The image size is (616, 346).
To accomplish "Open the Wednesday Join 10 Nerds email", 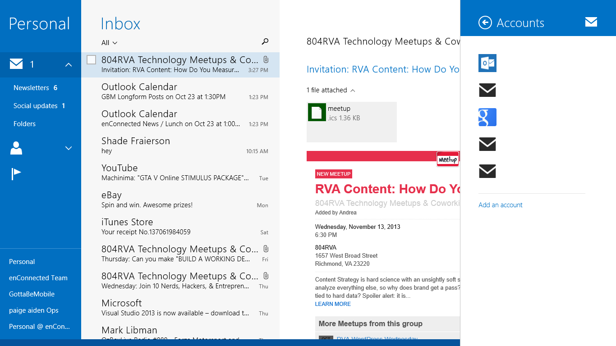I will (180, 281).
